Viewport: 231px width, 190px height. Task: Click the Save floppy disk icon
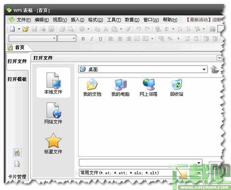[x=34, y=29]
